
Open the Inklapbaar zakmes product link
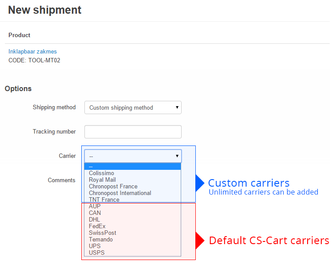tap(33, 52)
